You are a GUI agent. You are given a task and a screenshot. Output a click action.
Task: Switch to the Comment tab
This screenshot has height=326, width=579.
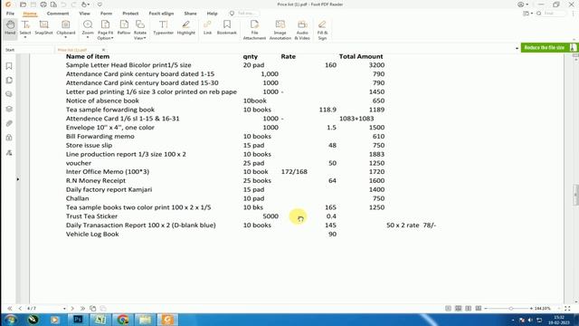point(58,14)
